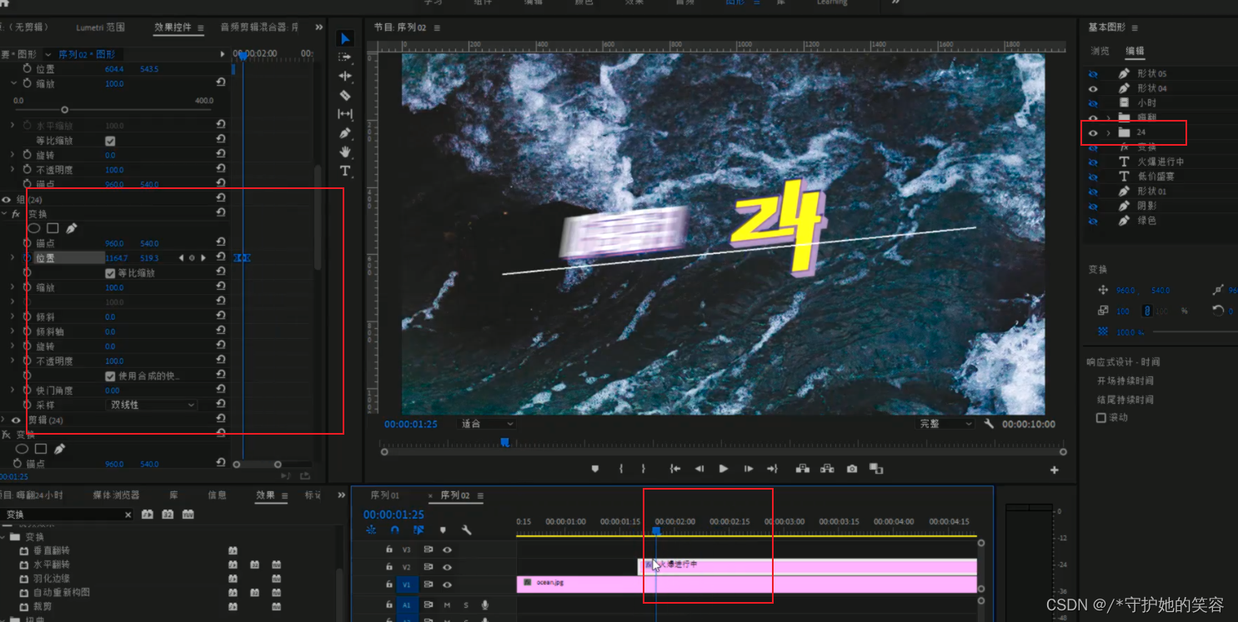Switch to the Lumetri 范围 tab
1238x622 pixels.
(100, 27)
